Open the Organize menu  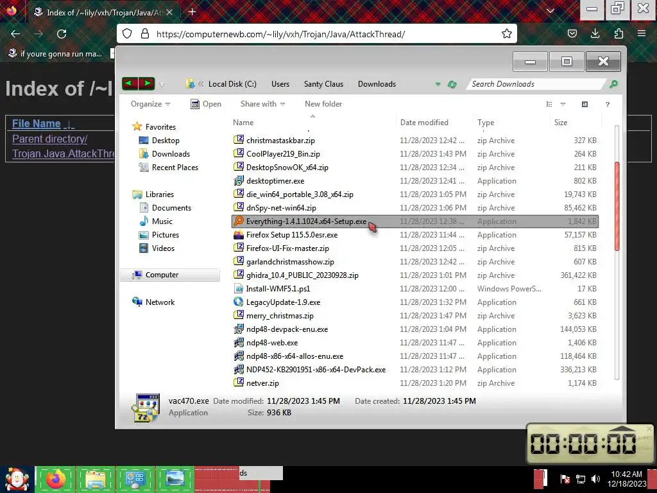pos(150,104)
